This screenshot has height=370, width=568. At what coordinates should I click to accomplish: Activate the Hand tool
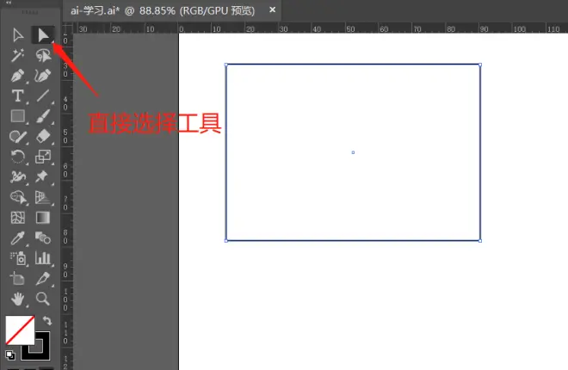click(18, 299)
